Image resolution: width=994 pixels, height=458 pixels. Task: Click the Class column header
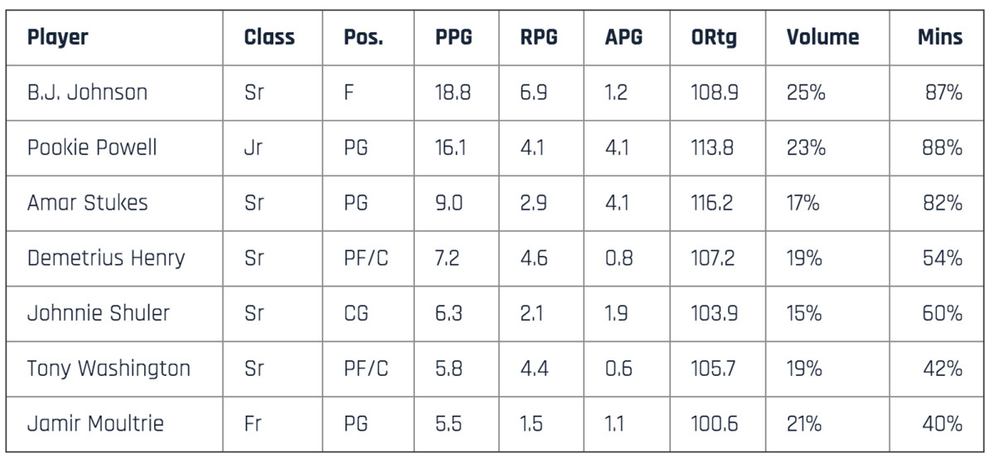[269, 37]
